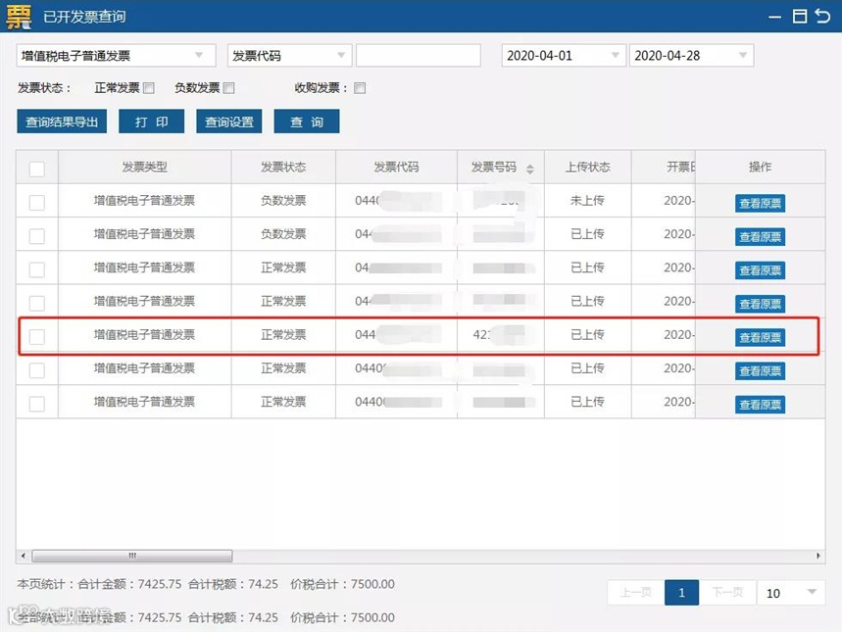Click the 发票状态 column header

283,167
